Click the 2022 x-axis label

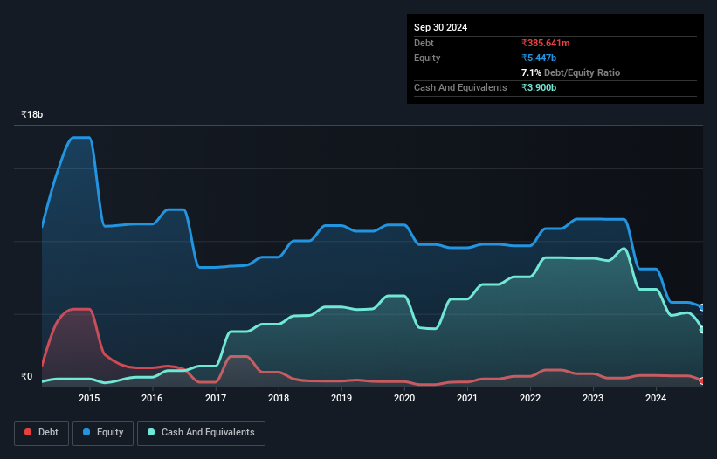click(530, 398)
